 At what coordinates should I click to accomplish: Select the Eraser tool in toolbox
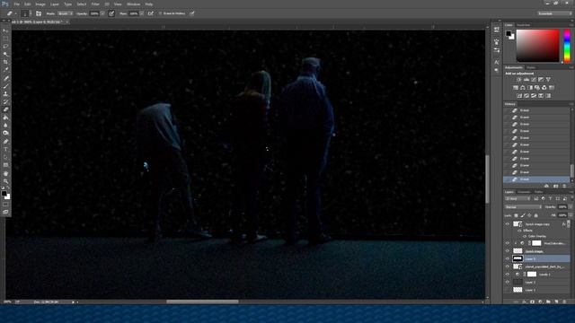point(5,109)
